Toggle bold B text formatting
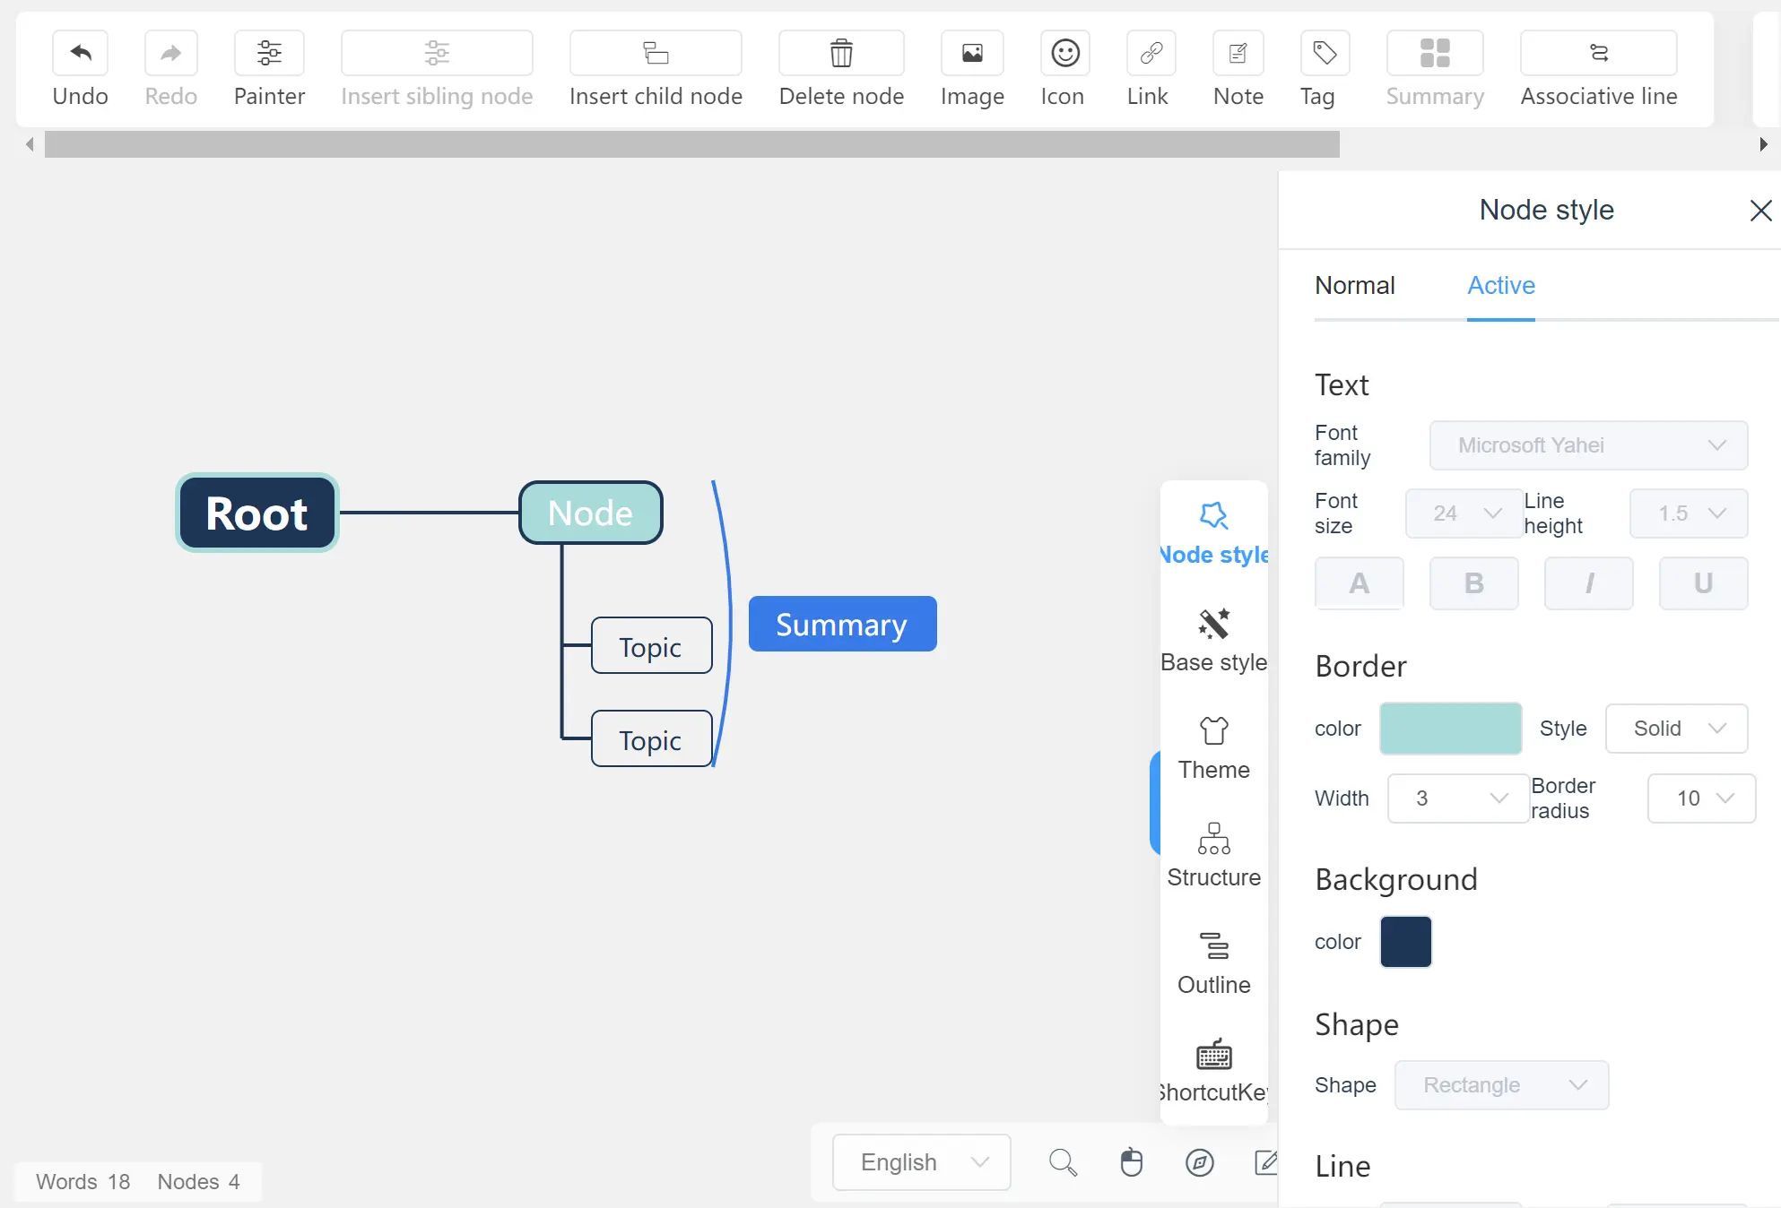Screen dimensions: 1781x1208 pos(1474,583)
